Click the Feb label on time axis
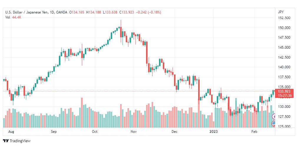 [254, 131]
